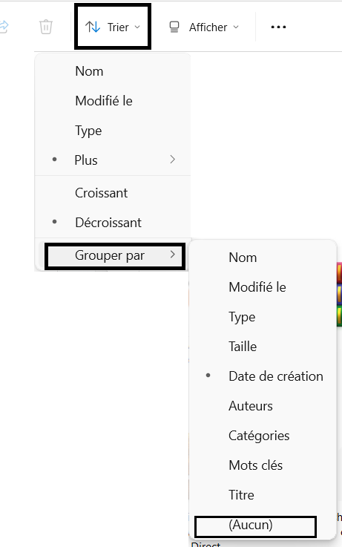Select (Aucun) to remove grouping
This screenshot has width=342, height=547.
click(255, 526)
